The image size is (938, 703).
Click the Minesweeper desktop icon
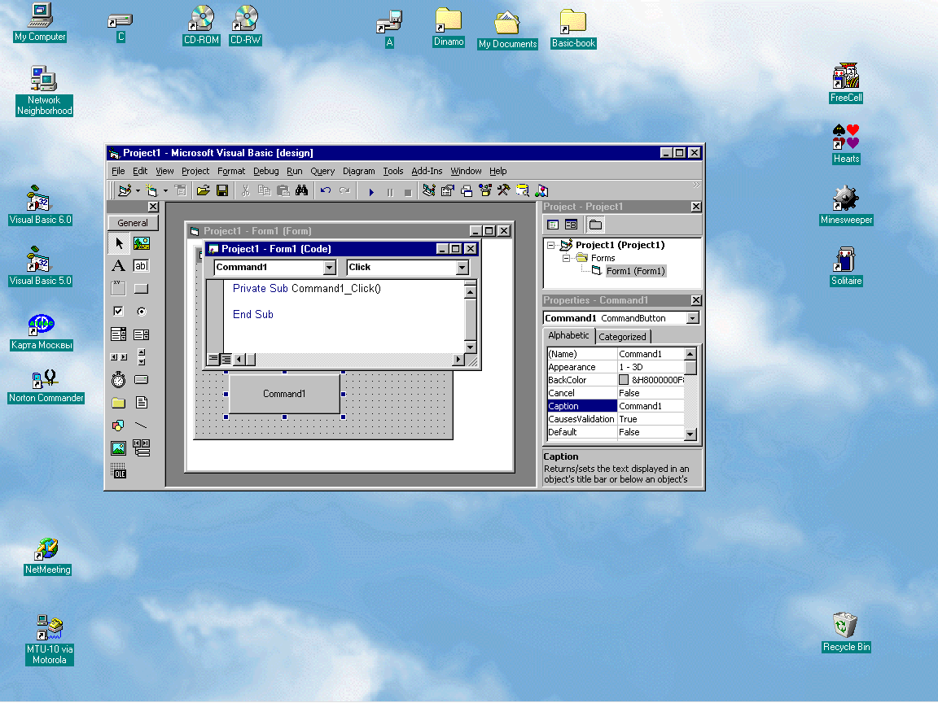[x=846, y=205]
